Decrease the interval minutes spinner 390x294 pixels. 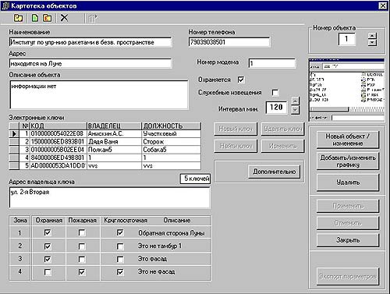point(296,110)
